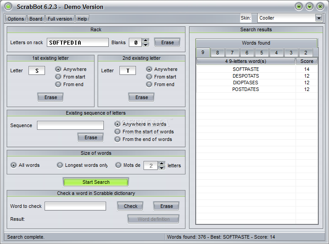Erase the 2nd existing letter
329x244 pixels.
coord(141,97)
